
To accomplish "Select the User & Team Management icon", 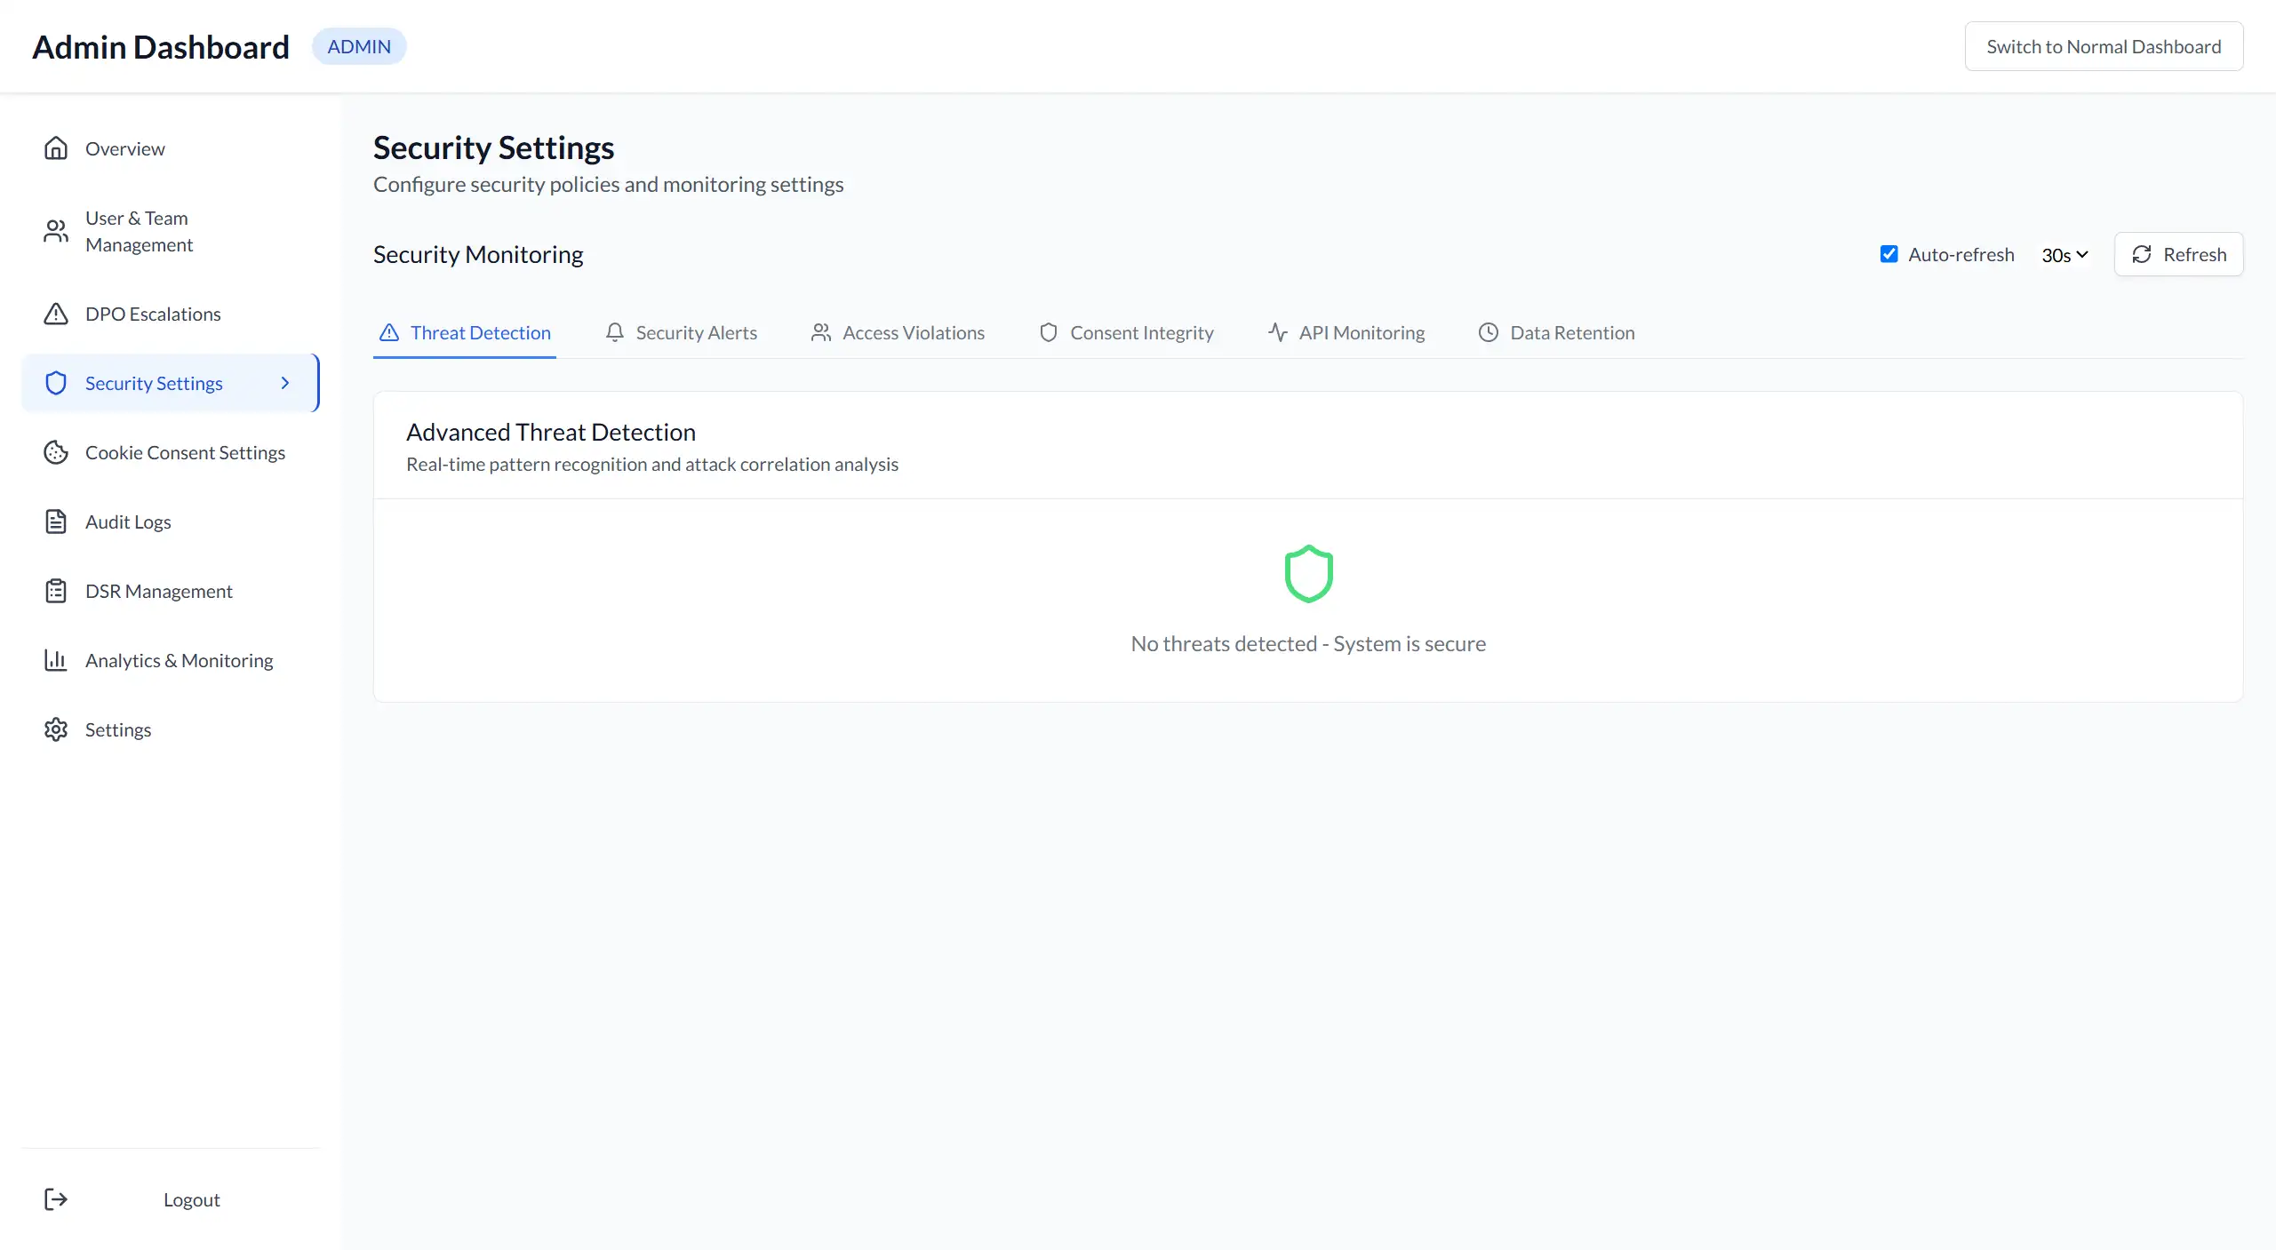I will pyautogui.click(x=56, y=231).
